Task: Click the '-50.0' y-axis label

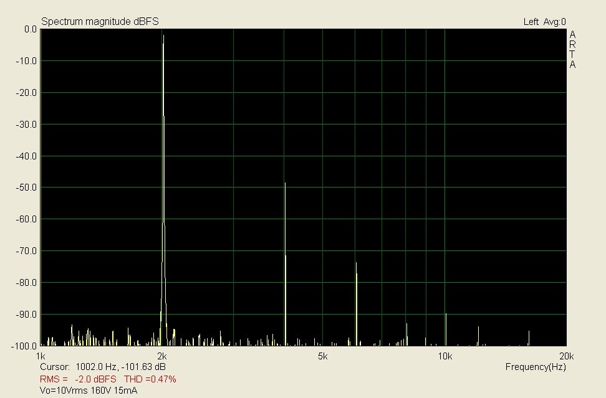Action: pos(26,187)
